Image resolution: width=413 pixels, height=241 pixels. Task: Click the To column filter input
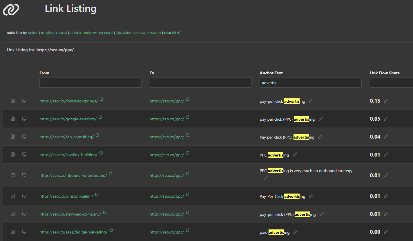pyautogui.click(x=200, y=83)
